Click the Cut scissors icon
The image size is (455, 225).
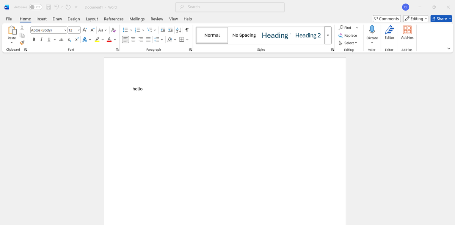[x=22, y=28]
